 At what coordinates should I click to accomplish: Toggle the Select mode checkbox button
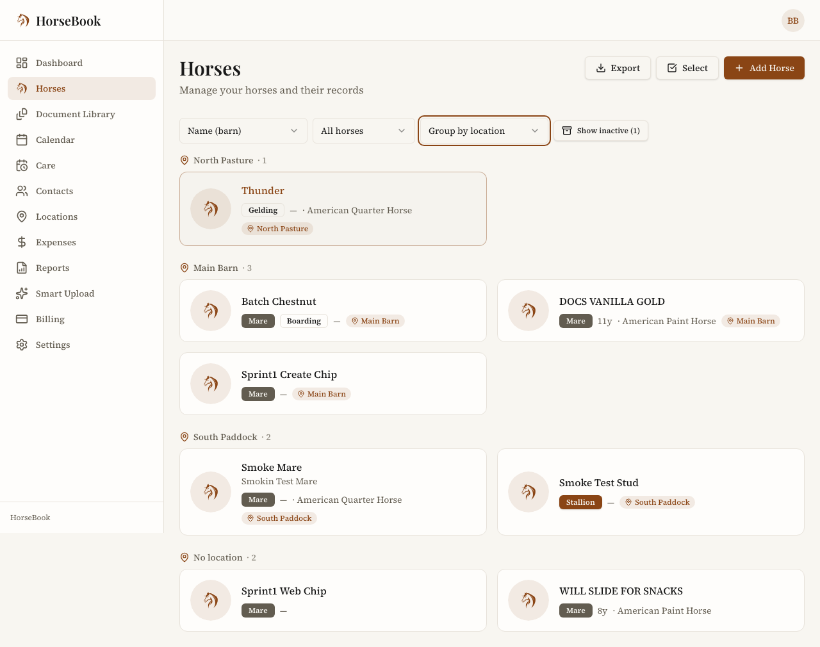click(687, 68)
